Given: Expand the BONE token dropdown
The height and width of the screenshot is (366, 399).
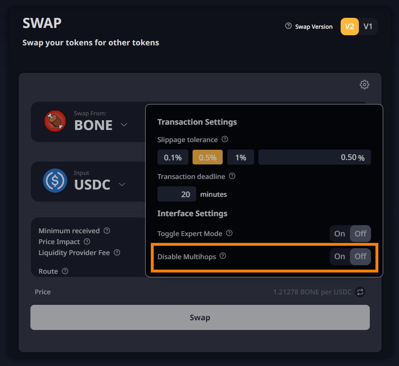Looking at the screenshot, I should [124, 125].
